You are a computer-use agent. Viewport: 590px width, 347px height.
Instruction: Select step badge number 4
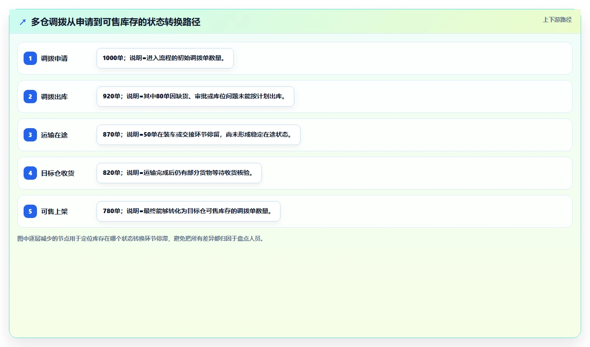point(30,173)
